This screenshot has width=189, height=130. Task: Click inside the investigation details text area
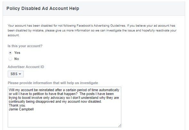[64, 107]
